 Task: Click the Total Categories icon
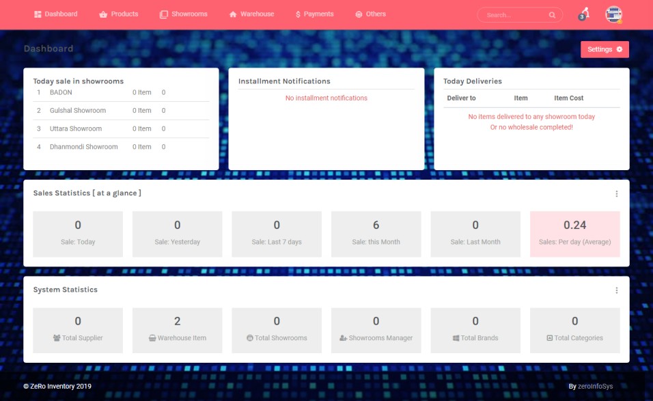click(549, 338)
